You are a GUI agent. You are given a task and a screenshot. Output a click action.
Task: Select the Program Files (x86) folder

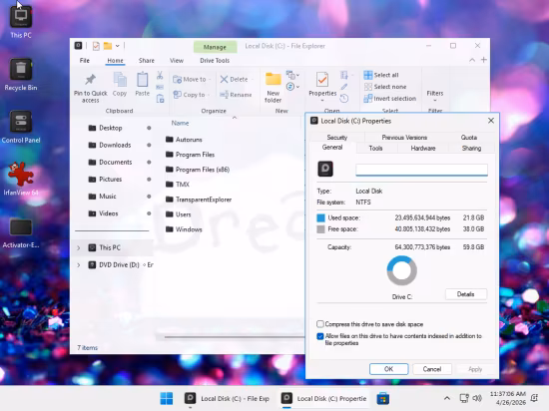(x=198, y=170)
